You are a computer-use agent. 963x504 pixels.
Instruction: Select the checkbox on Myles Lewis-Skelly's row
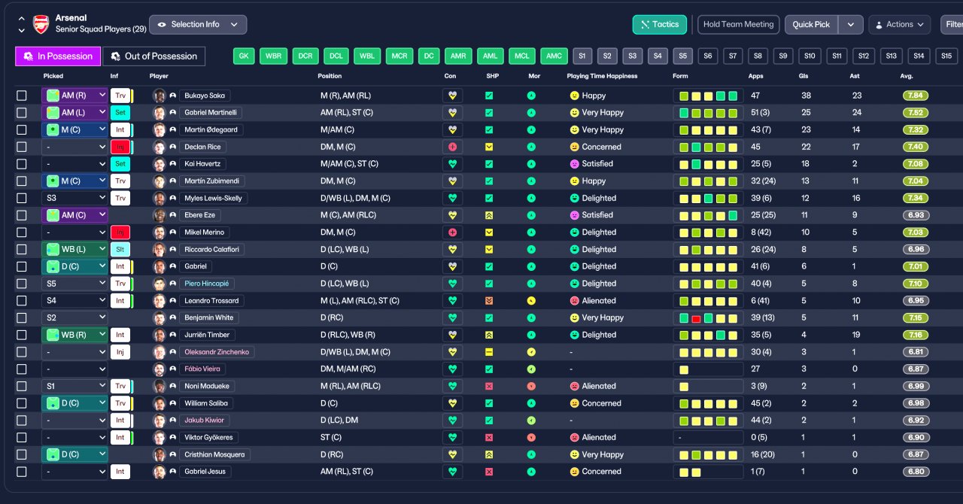pos(22,198)
